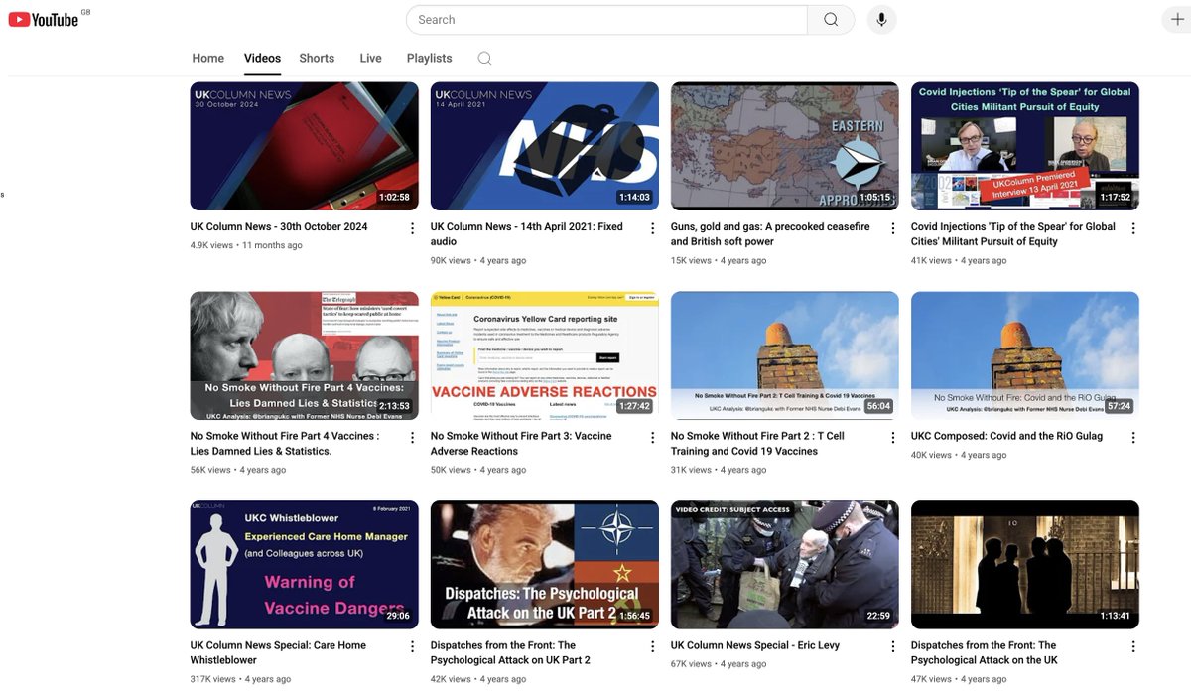Click the search magnifier icon
Viewport: 1191px width, 695px height.
point(831,19)
